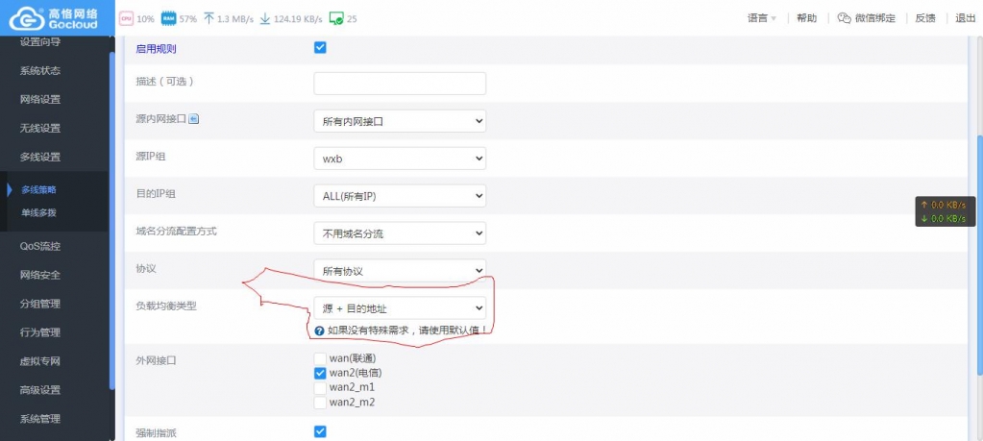This screenshot has height=441, width=983.
Task: Open the 负载均衡类型 dropdown
Action: [400, 308]
